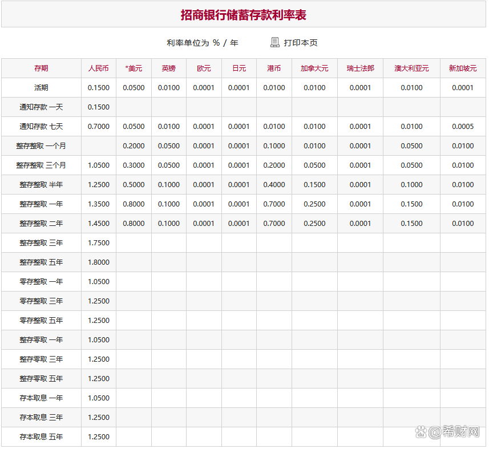Click the 欧元 column header

(x=204, y=68)
